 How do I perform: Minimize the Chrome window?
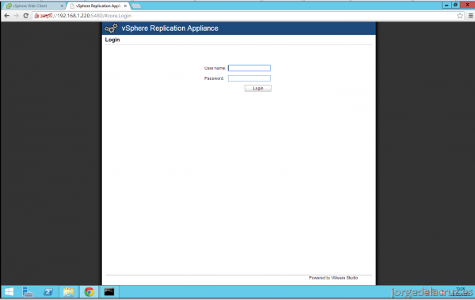[446, 5]
